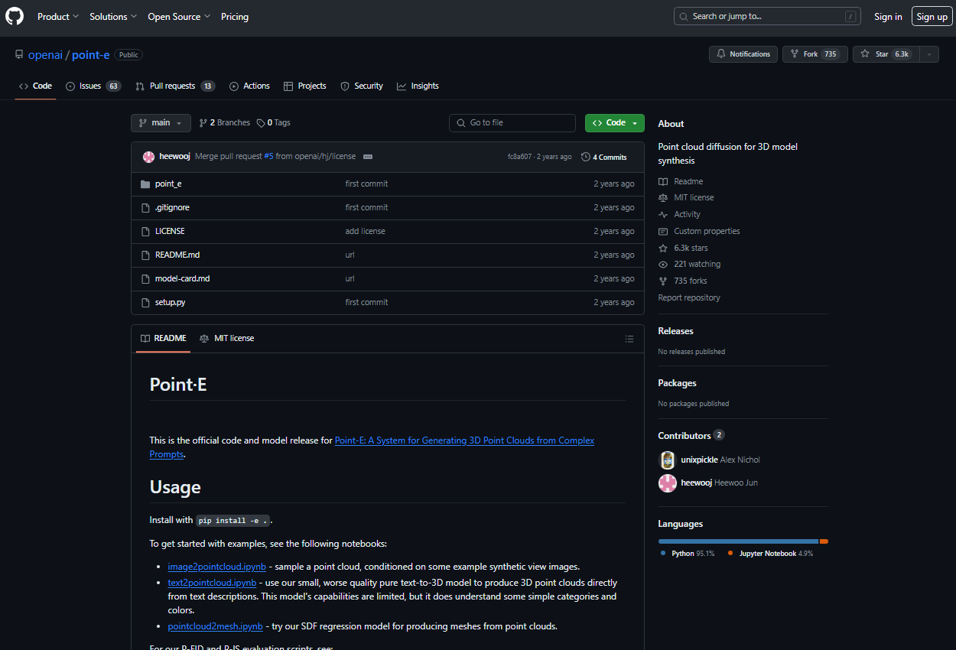Expand commit message ellipsis button
This screenshot has height=650, width=956.
click(368, 157)
